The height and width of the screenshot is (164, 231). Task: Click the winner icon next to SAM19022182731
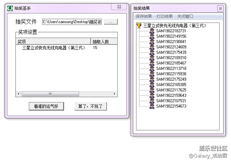(152, 31)
